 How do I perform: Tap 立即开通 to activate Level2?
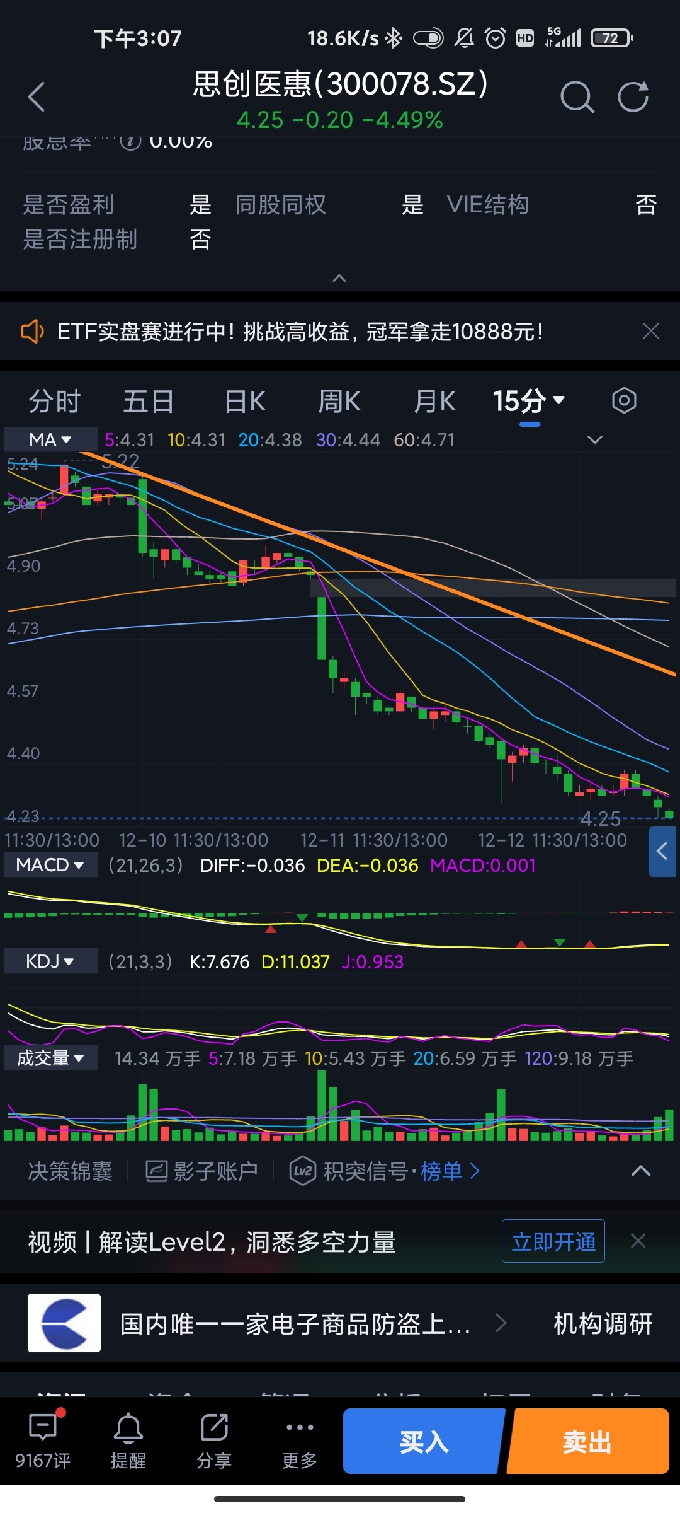coord(553,1241)
